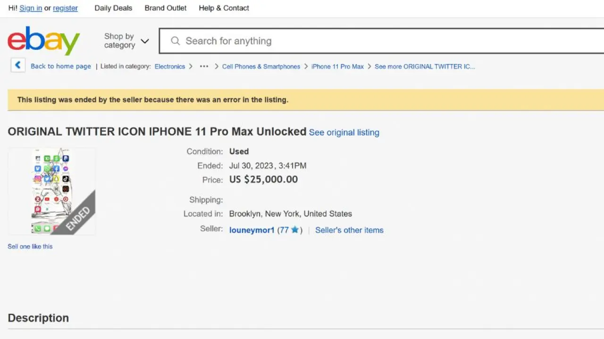
Task: Click the search magnifier icon
Action: click(176, 41)
